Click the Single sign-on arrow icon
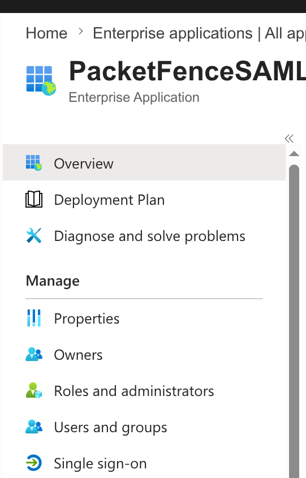Image resolution: width=306 pixels, height=478 pixels. (34, 463)
